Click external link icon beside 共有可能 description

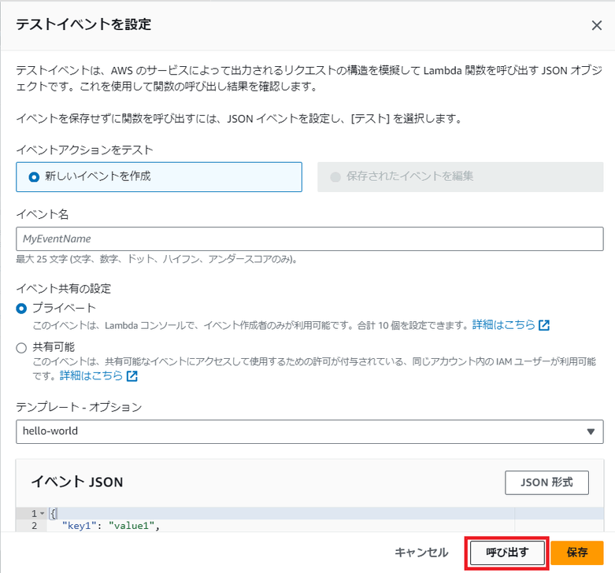click(x=132, y=376)
